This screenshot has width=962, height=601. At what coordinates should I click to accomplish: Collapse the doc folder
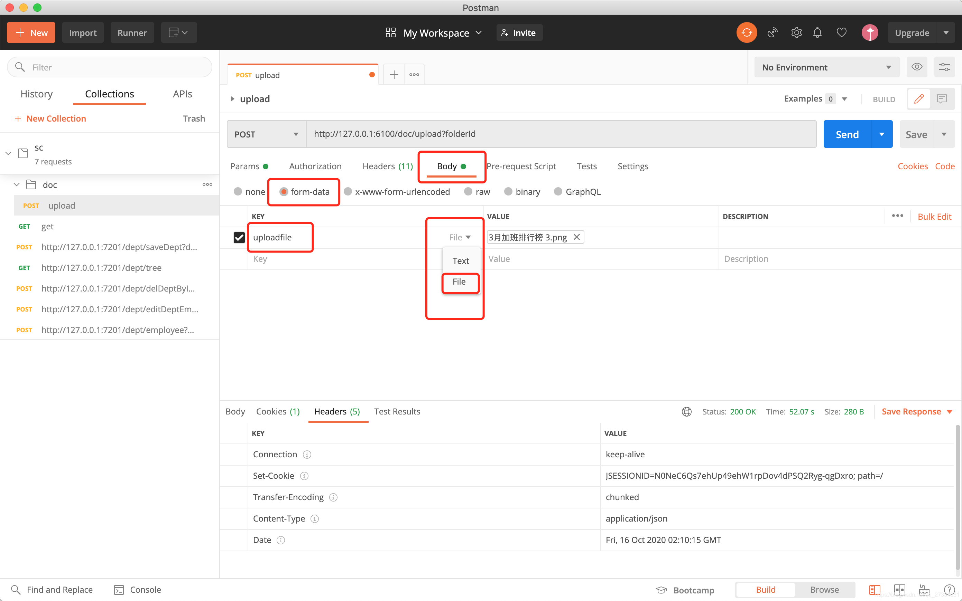click(x=17, y=184)
